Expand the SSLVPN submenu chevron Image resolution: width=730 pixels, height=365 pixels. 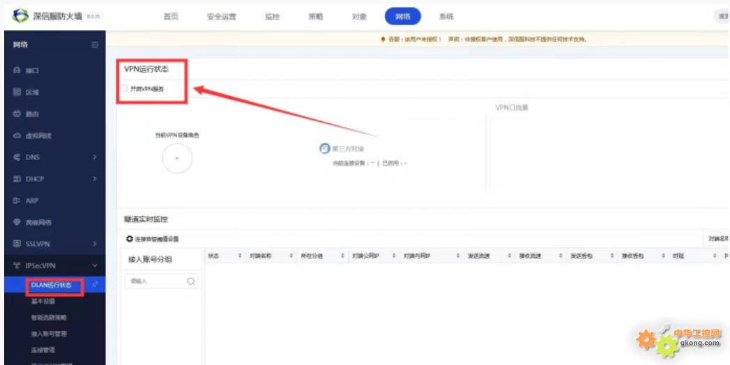click(x=95, y=244)
